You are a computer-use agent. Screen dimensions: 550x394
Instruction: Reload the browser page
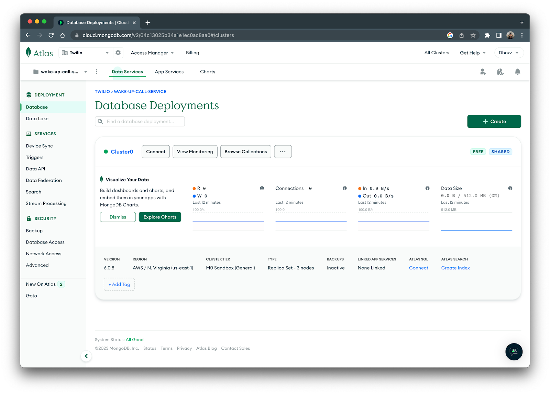[x=51, y=35]
